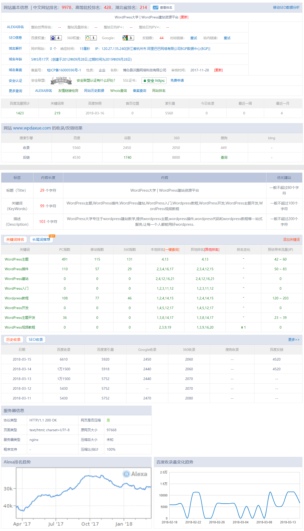
Task: Click Google backlink value 1740
Action: [127, 157]
